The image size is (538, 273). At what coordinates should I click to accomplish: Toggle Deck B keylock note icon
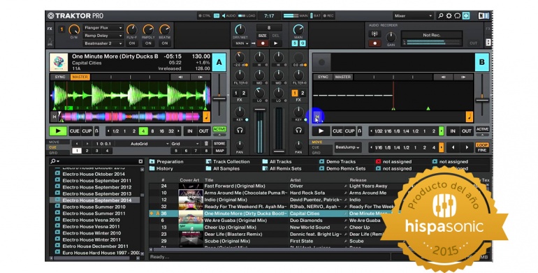coord(470,117)
